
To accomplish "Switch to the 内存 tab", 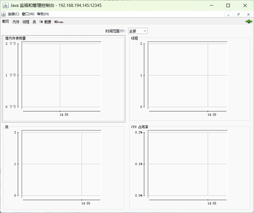I will (x=16, y=22).
